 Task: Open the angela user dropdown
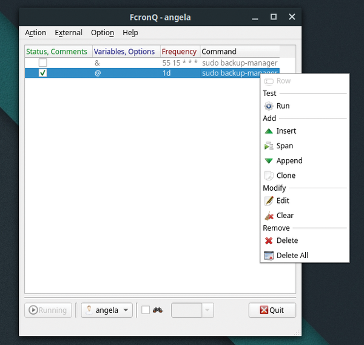[107, 310]
